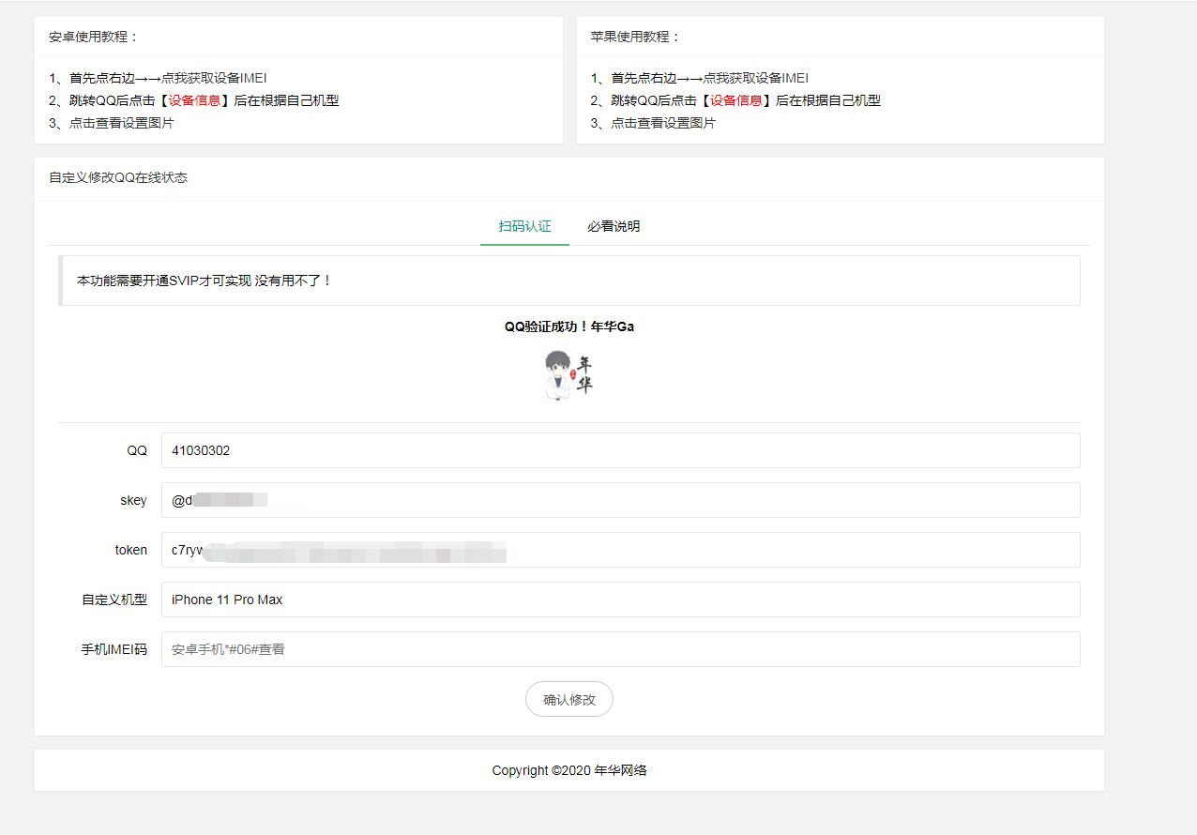Screen dimensions: 1197x835
Task: Switch to the 扫码认证 tab
Action: pyautogui.click(x=523, y=226)
